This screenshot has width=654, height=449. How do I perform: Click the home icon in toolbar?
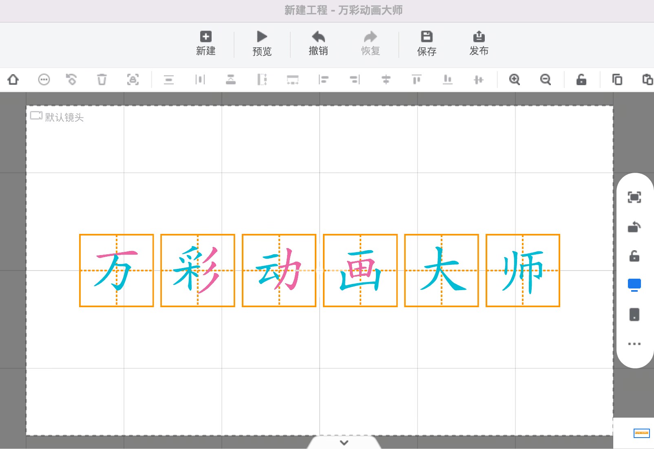(x=13, y=79)
